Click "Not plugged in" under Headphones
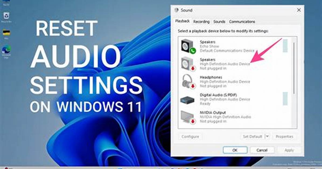 pos(213,86)
